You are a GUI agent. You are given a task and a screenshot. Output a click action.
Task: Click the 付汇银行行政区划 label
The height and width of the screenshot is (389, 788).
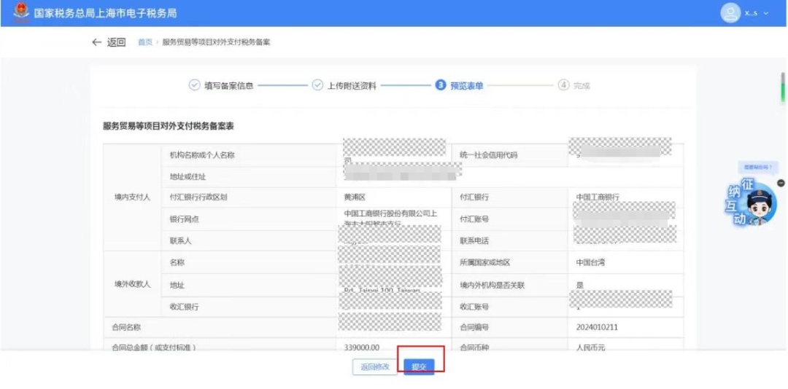click(198, 197)
